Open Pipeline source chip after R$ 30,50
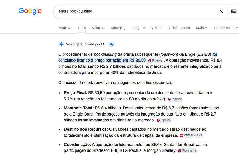Screen dimensions: 239x156 (155, 61)
